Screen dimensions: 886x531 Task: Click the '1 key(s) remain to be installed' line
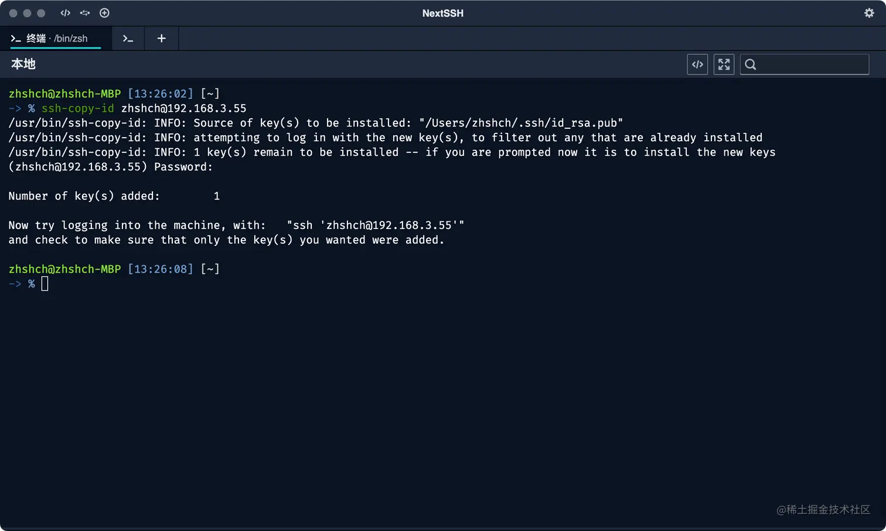point(392,152)
